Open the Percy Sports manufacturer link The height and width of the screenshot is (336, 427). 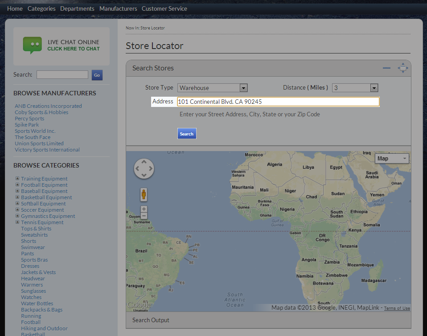(x=29, y=119)
